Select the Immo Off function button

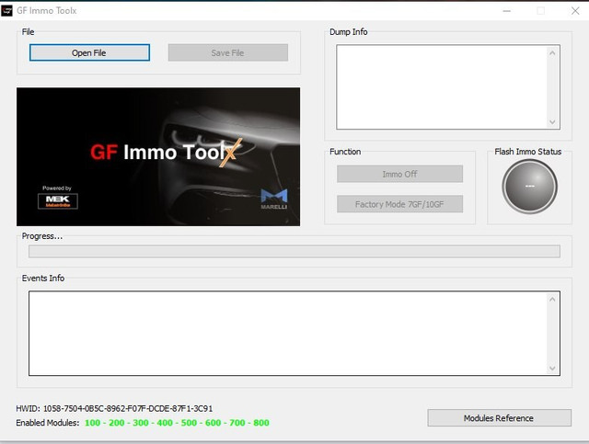[399, 174]
